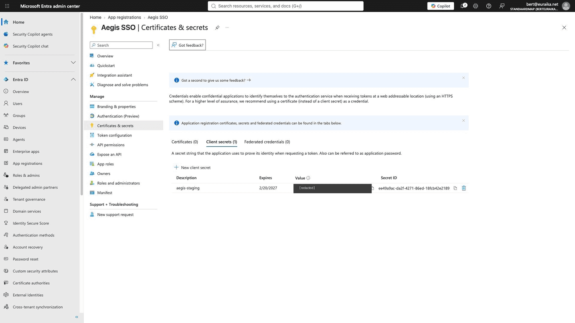This screenshot has height=323, width=575.
Task: Open Password reset
Action: coord(26,259)
